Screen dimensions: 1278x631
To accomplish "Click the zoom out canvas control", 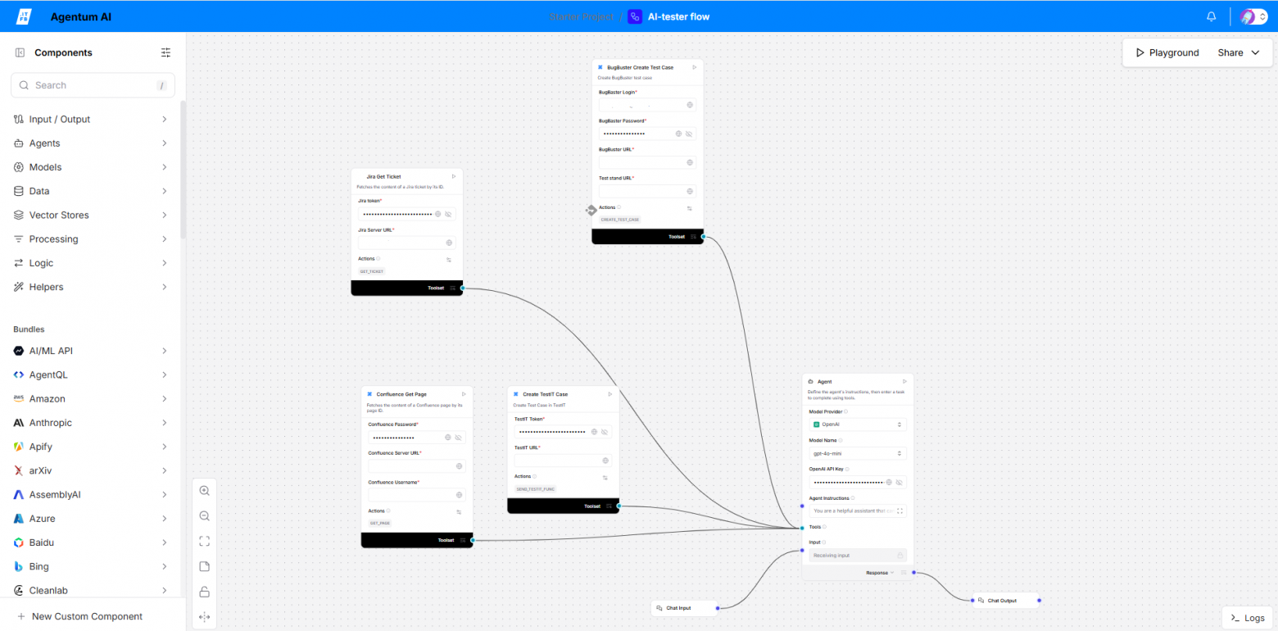I will click(x=205, y=515).
